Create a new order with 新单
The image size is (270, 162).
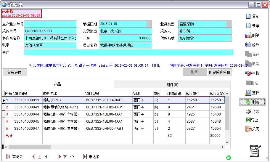[x=252, y=26]
